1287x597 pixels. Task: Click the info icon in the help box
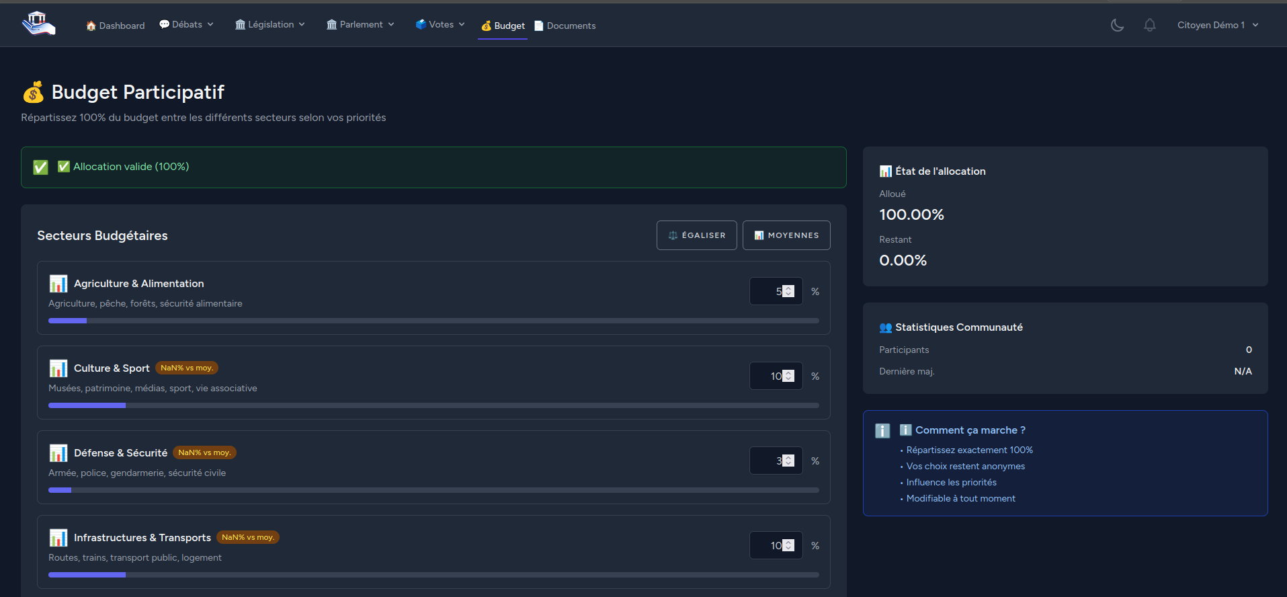[882, 431]
